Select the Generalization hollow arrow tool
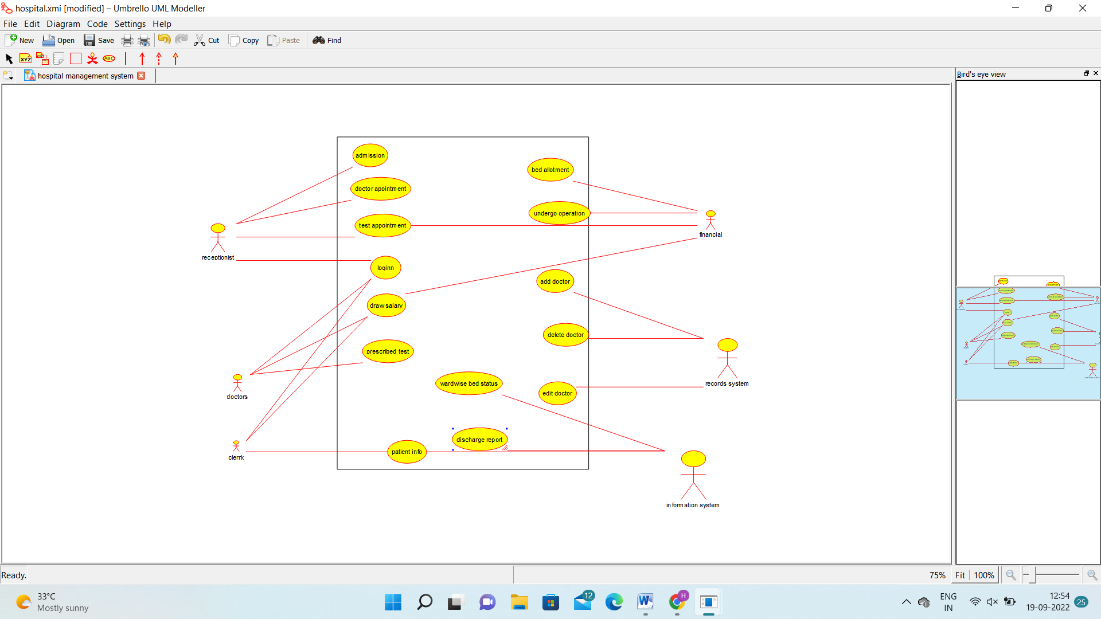Image resolution: width=1101 pixels, height=619 pixels. (175, 58)
